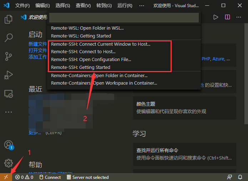The width and height of the screenshot is (248, 181).
Task: Open the Source Control view icon
Action: coord(8,56)
